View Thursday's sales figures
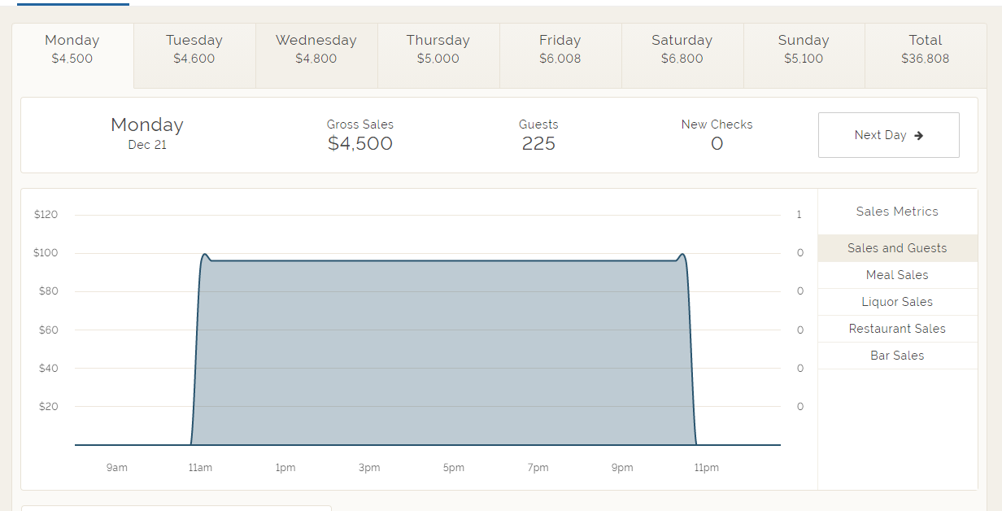This screenshot has width=1002, height=511. (x=438, y=49)
